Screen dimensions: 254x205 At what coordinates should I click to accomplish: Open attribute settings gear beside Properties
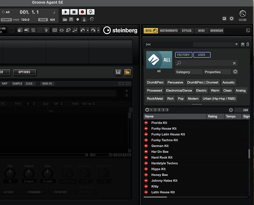coord(235,71)
